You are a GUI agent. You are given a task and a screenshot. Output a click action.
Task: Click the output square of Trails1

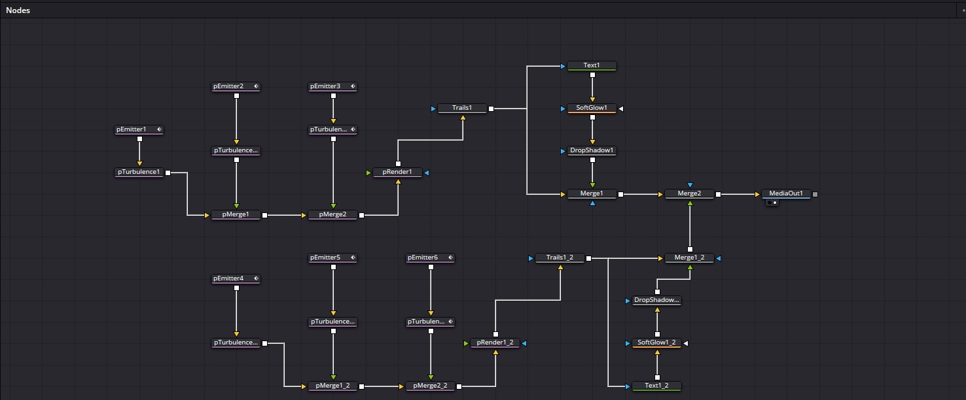click(x=491, y=108)
